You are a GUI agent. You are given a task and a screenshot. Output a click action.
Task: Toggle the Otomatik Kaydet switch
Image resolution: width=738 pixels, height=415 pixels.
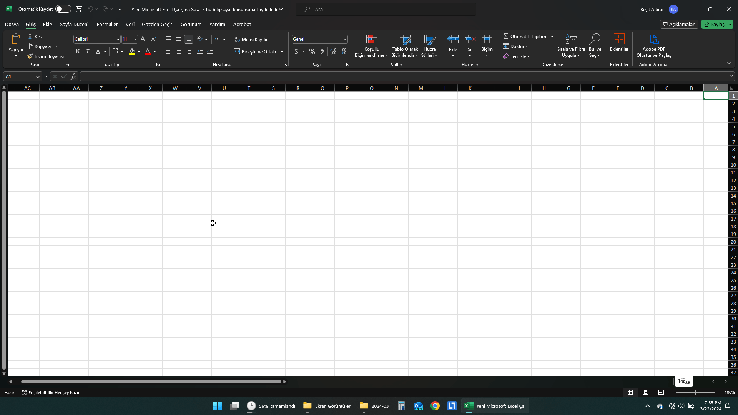click(x=63, y=9)
